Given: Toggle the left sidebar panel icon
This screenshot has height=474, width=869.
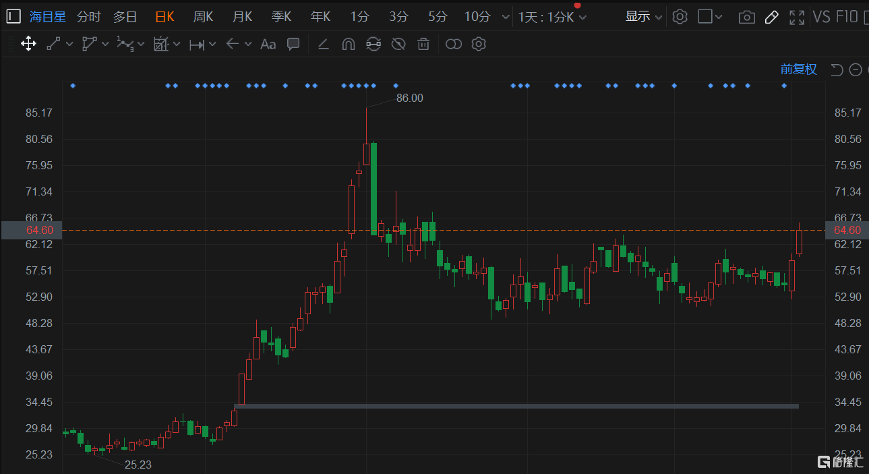Looking at the screenshot, I should click(13, 17).
